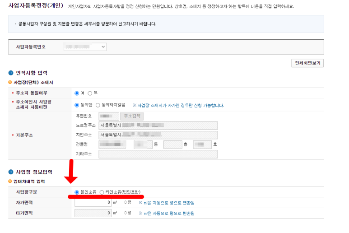This screenshot has height=233, width=349.
Task: Click the 기타주소 field
Action: point(158,154)
